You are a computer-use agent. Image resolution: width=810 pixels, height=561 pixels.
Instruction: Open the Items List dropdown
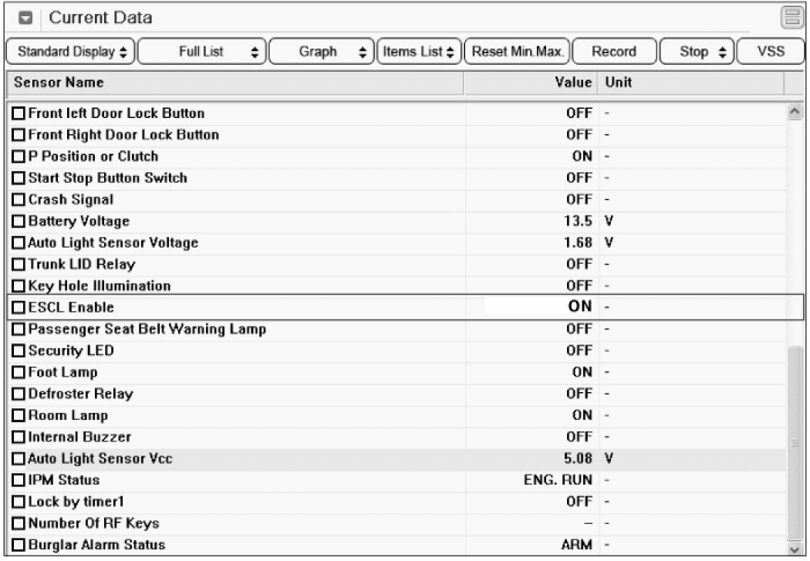click(x=419, y=52)
